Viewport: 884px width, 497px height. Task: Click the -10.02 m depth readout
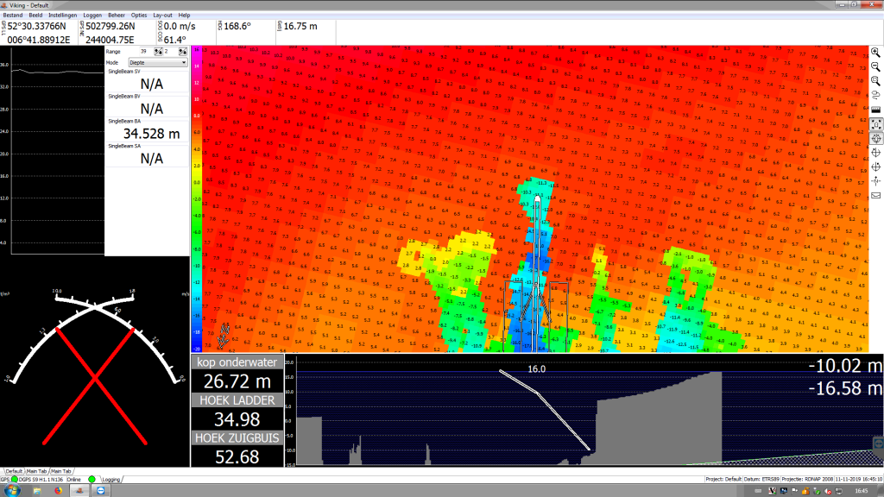[x=845, y=366]
